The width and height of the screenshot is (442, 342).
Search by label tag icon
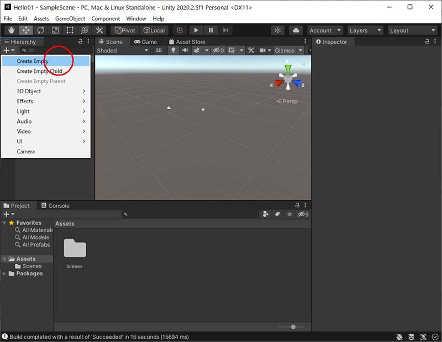click(x=278, y=214)
